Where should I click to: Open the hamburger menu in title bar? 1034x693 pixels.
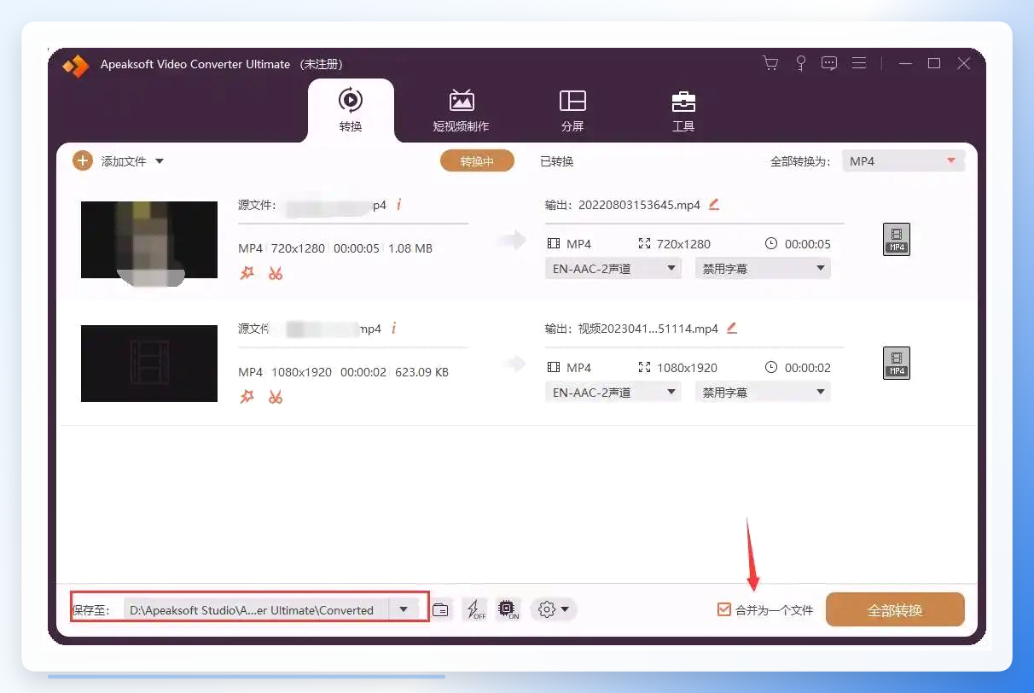click(x=859, y=63)
